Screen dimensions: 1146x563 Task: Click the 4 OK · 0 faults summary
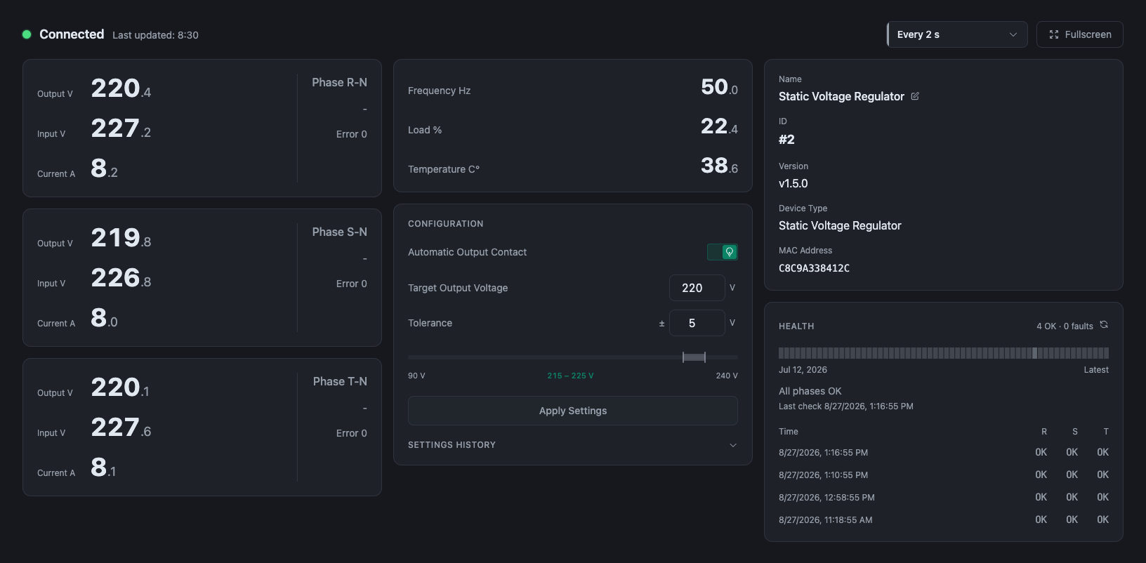(1065, 326)
